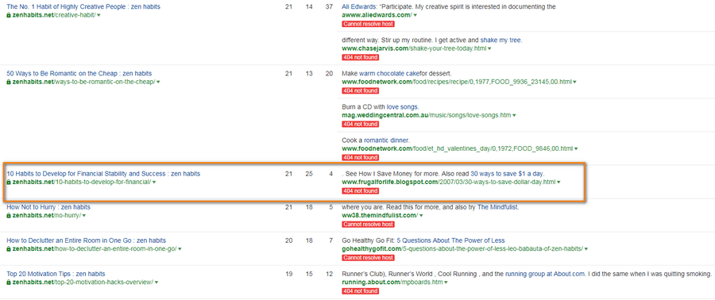The image size is (715, 300).
Task: Click '404 not found' badge under weddingcentral URL
Action: [x=360, y=125]
